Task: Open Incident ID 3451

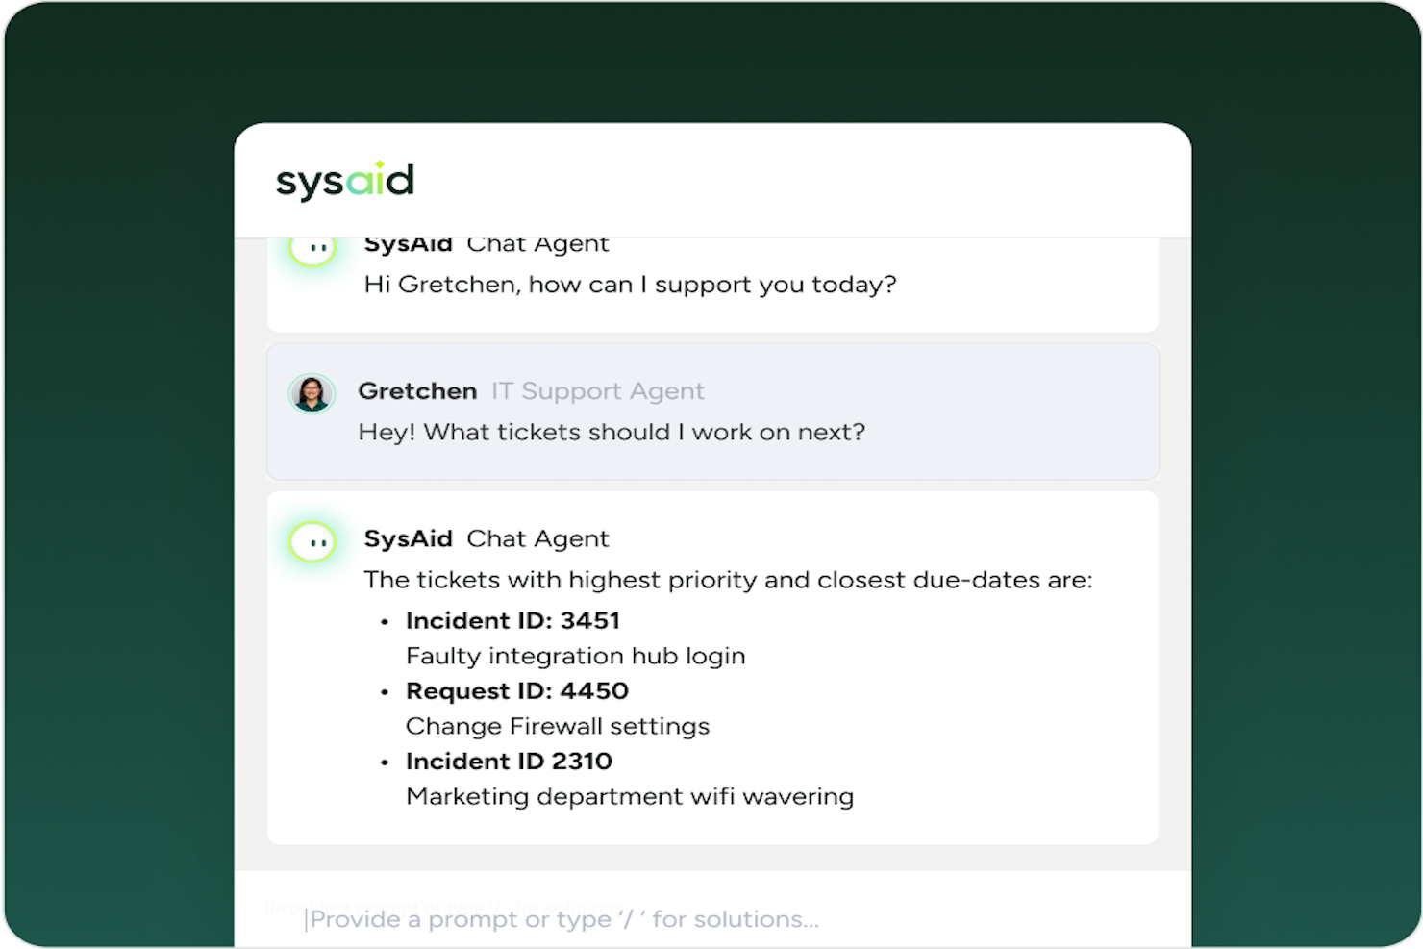Action: (513, 620)
